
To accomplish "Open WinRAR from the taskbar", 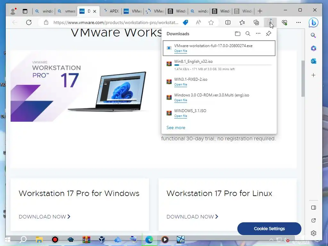I will [86, 240].
